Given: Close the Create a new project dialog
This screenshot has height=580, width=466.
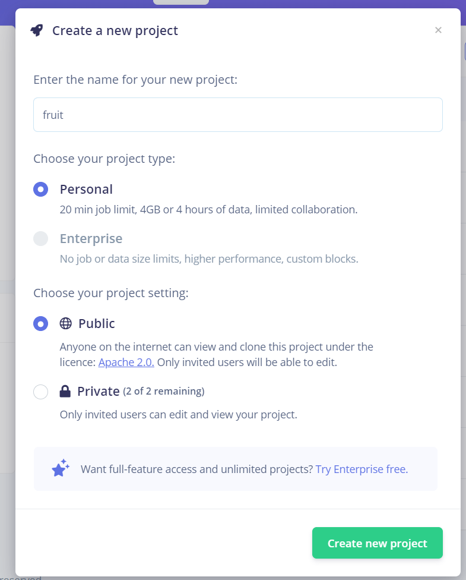Looking at the screenshot, I should coord(438,30).
